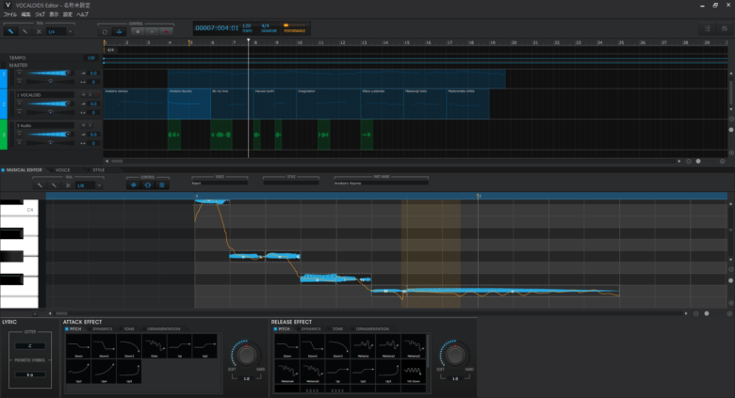Adjust the VOCALOID track volume slider

click(50, 103)
